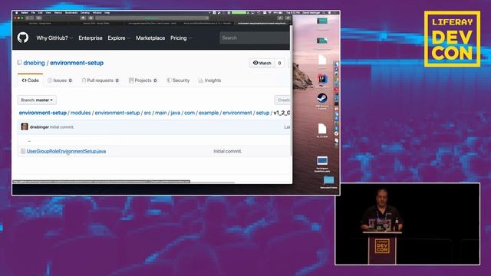Open the Branch: master dropdown

(37, 100)
